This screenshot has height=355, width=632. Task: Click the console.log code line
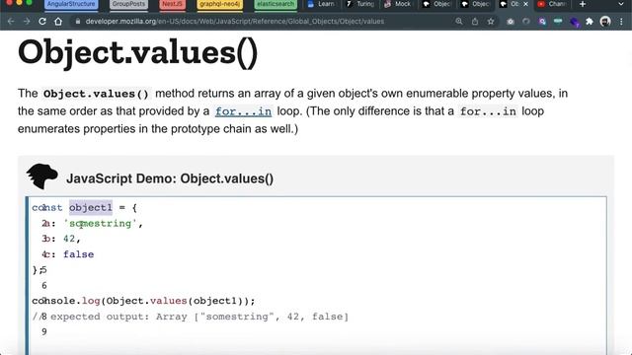143,301
